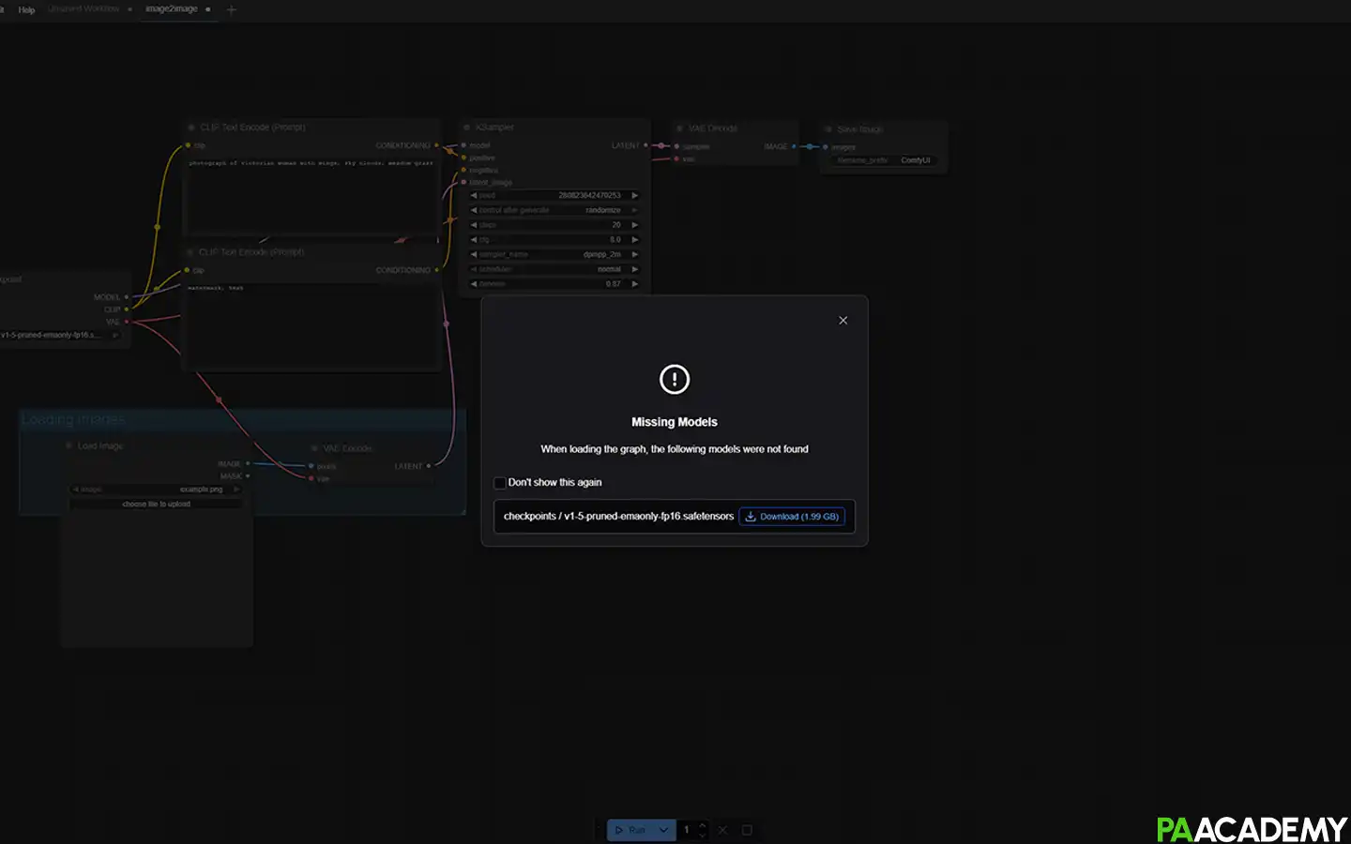The height and width of the screenshot is (844, 1351).
Task: Click the batch count number field
Action: pyautogui.click(x=688, y=830)
